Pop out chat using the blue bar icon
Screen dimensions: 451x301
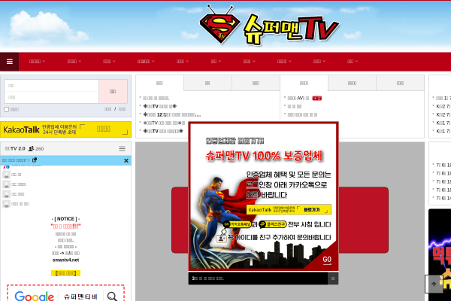35,160
